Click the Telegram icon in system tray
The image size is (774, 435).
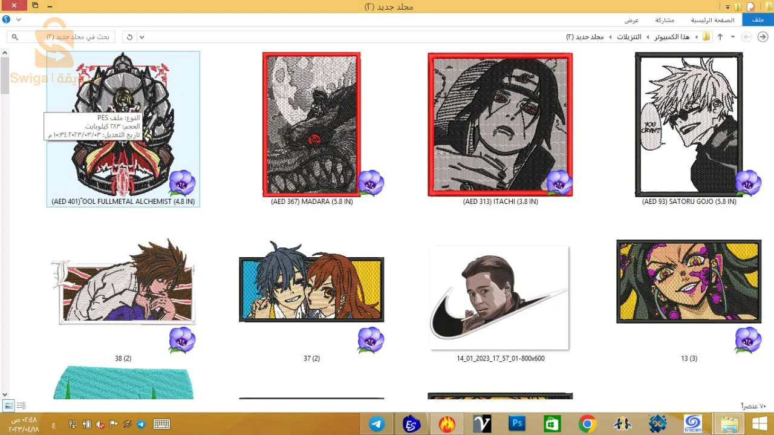click(x=141, y=424)
